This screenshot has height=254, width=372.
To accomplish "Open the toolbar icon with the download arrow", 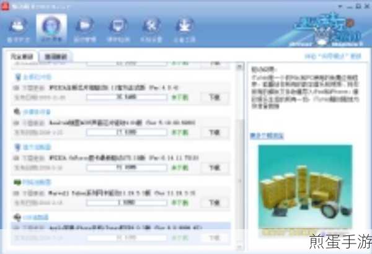I will pyautogui.click(x=184, y=30).
